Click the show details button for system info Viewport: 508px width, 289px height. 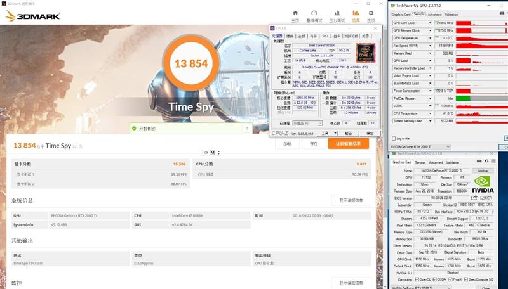(x=351, y=200)
